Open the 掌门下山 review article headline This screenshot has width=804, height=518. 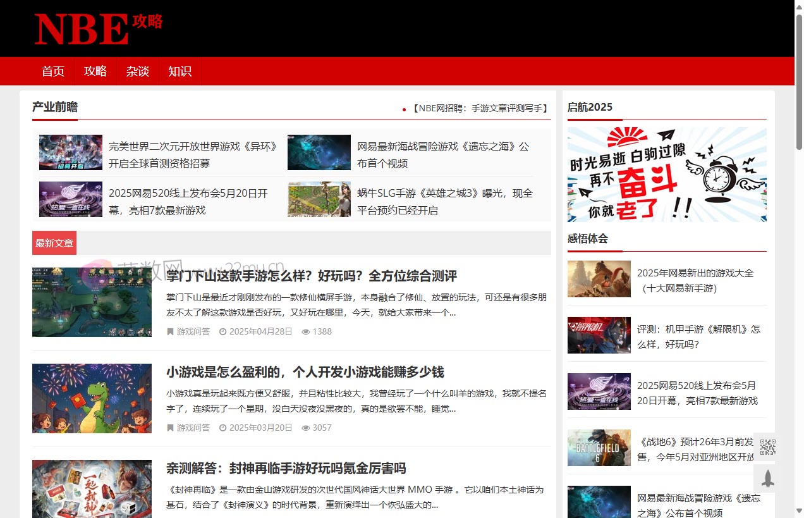pyautogui.click(x=312, y=276)
